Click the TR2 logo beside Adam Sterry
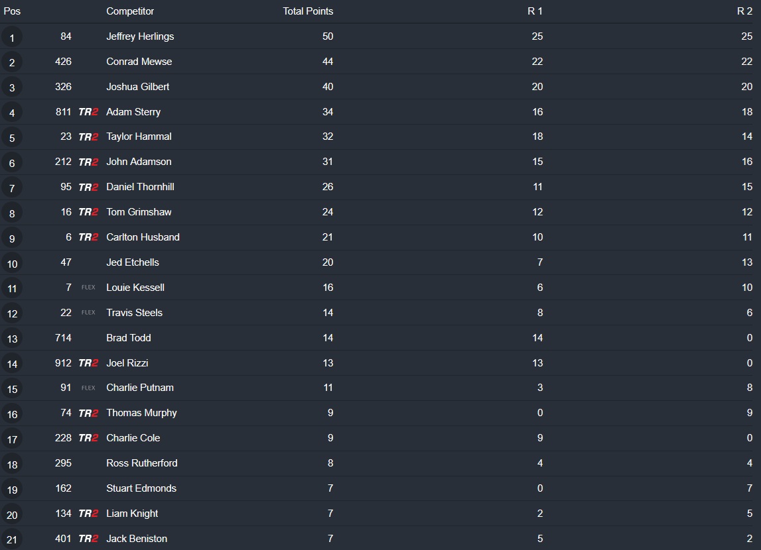 pos(88,112)
